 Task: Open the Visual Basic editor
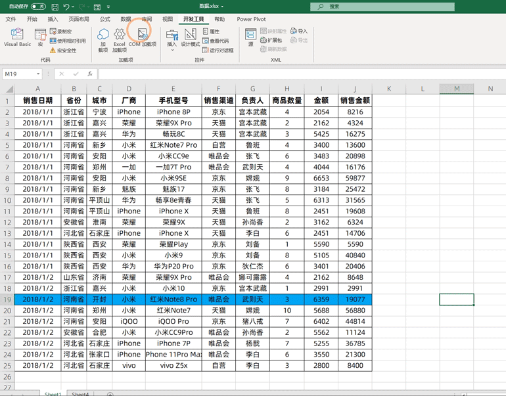click(x=18, y=37)
